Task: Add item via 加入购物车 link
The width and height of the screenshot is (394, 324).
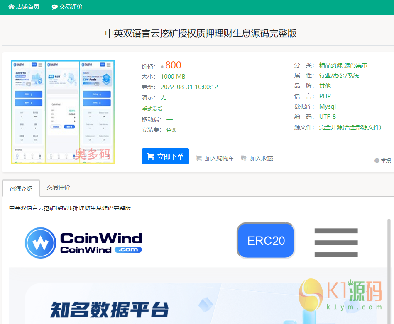Action: pyautogui.click(x=219, y=159)
